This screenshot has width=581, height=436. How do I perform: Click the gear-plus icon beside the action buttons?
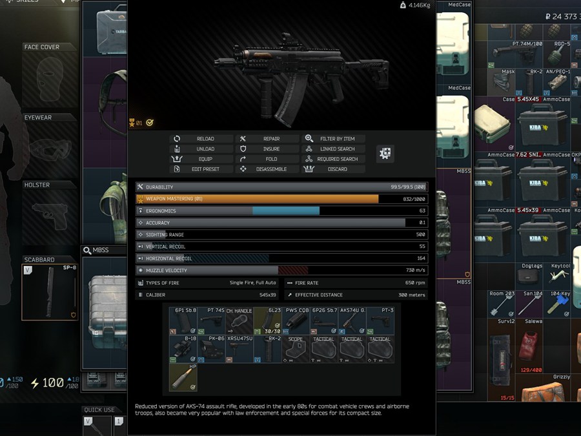coord(385,153)
